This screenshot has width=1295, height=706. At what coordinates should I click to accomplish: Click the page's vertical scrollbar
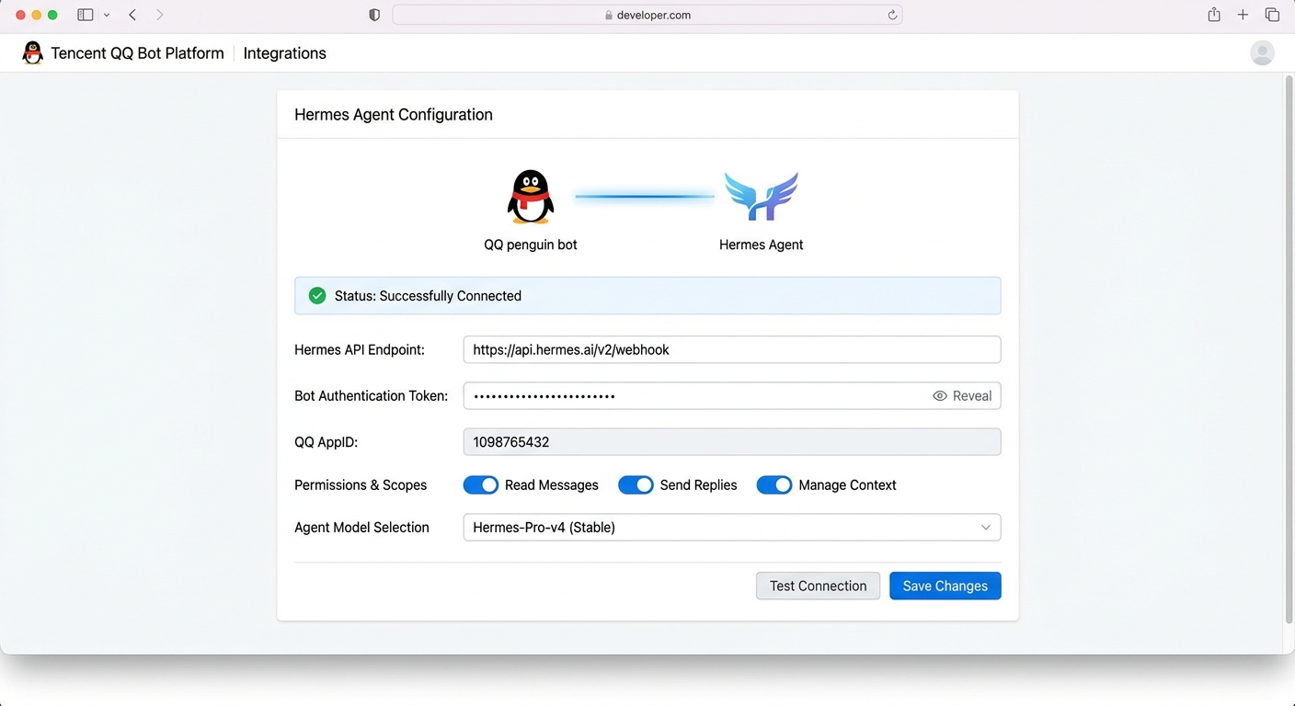(1289, 349)
